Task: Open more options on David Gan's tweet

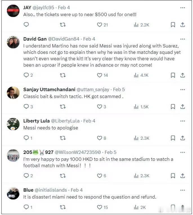Action: tap(183, 39)
